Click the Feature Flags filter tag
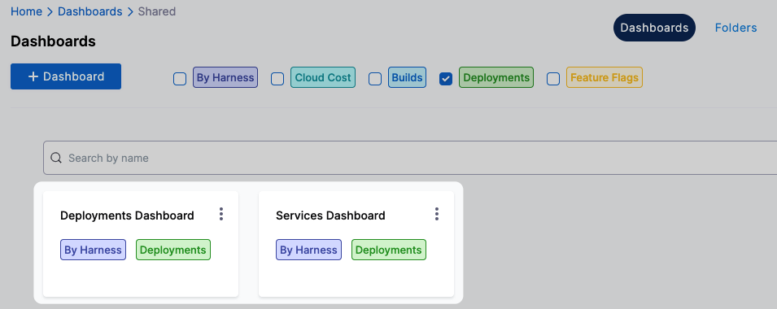 [605, 78]
